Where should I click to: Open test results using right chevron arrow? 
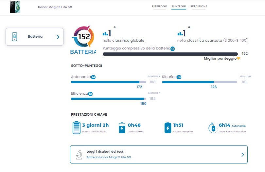pyautogui.click(x=242, y=155)
